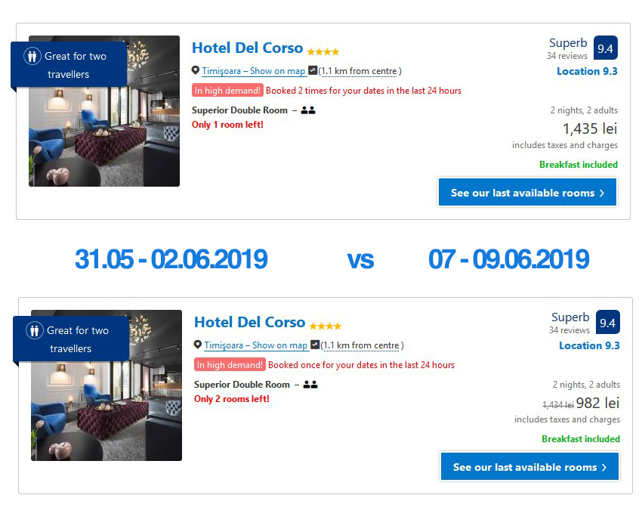This screenshot has width=642, height=529.
Task: Click the 9.4 review score badge in the 1,435 lei listing
Action: point(605,48)
